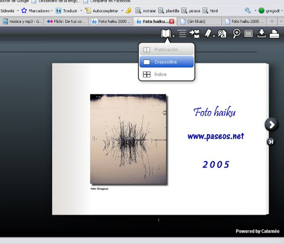Click the picasa search button
Image resolution: width=284 pixels, height=244 pixels.
pos(191,11)
